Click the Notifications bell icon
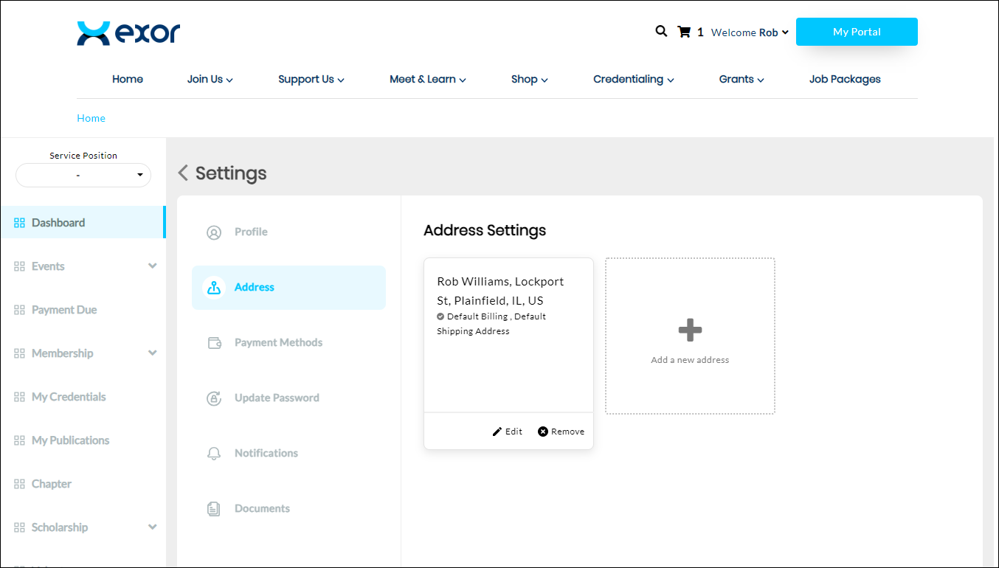 [x=214, y=454]
